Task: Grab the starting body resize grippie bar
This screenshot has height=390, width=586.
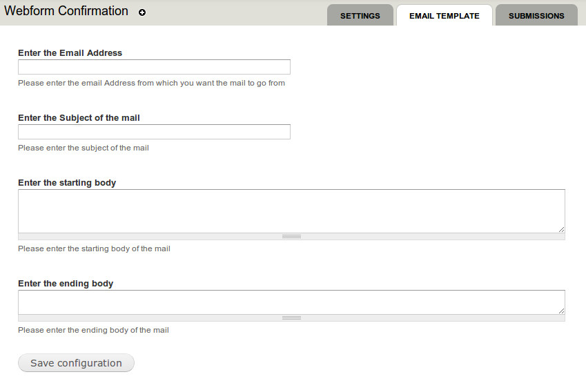Action: pos(291,237)
